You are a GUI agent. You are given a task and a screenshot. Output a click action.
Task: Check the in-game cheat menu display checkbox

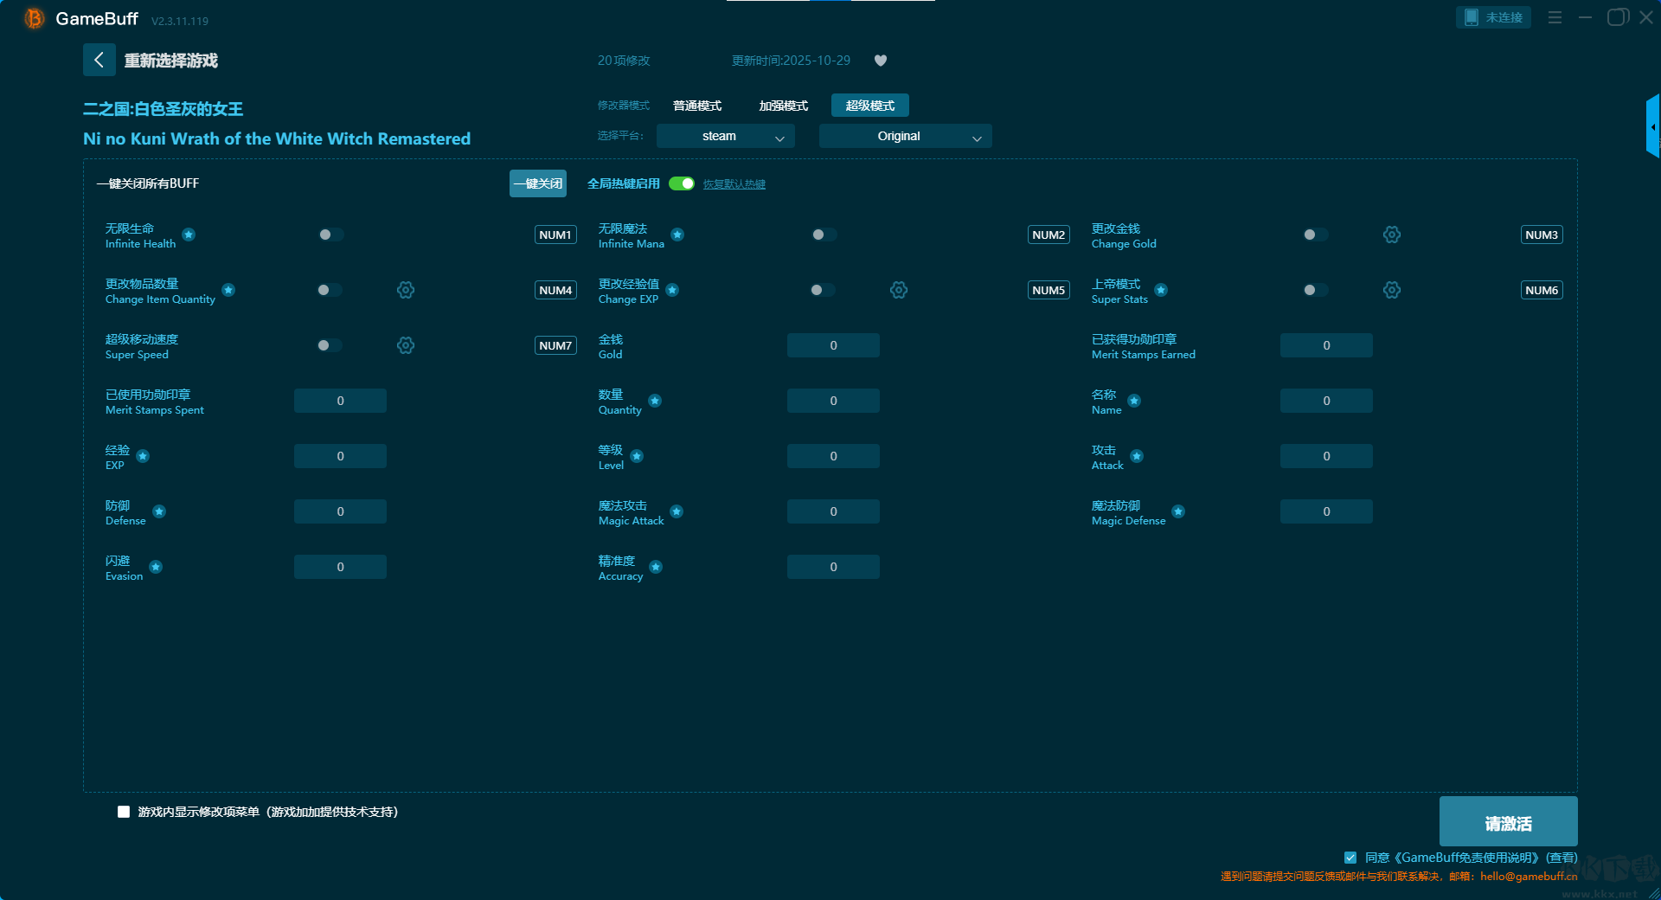pyautogui.click(x=124, y=812)
